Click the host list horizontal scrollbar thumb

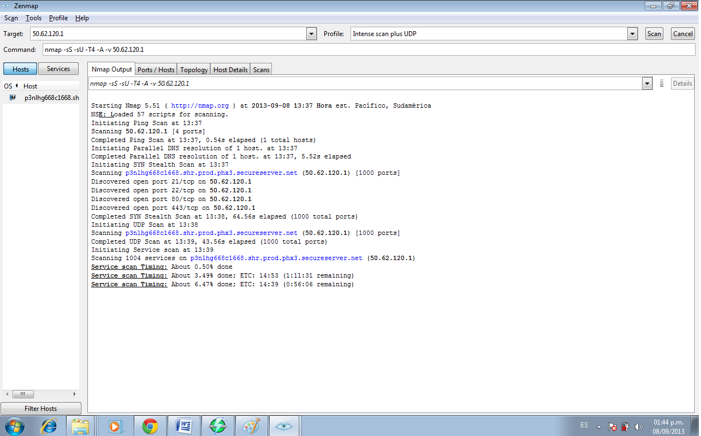(23, 394)
